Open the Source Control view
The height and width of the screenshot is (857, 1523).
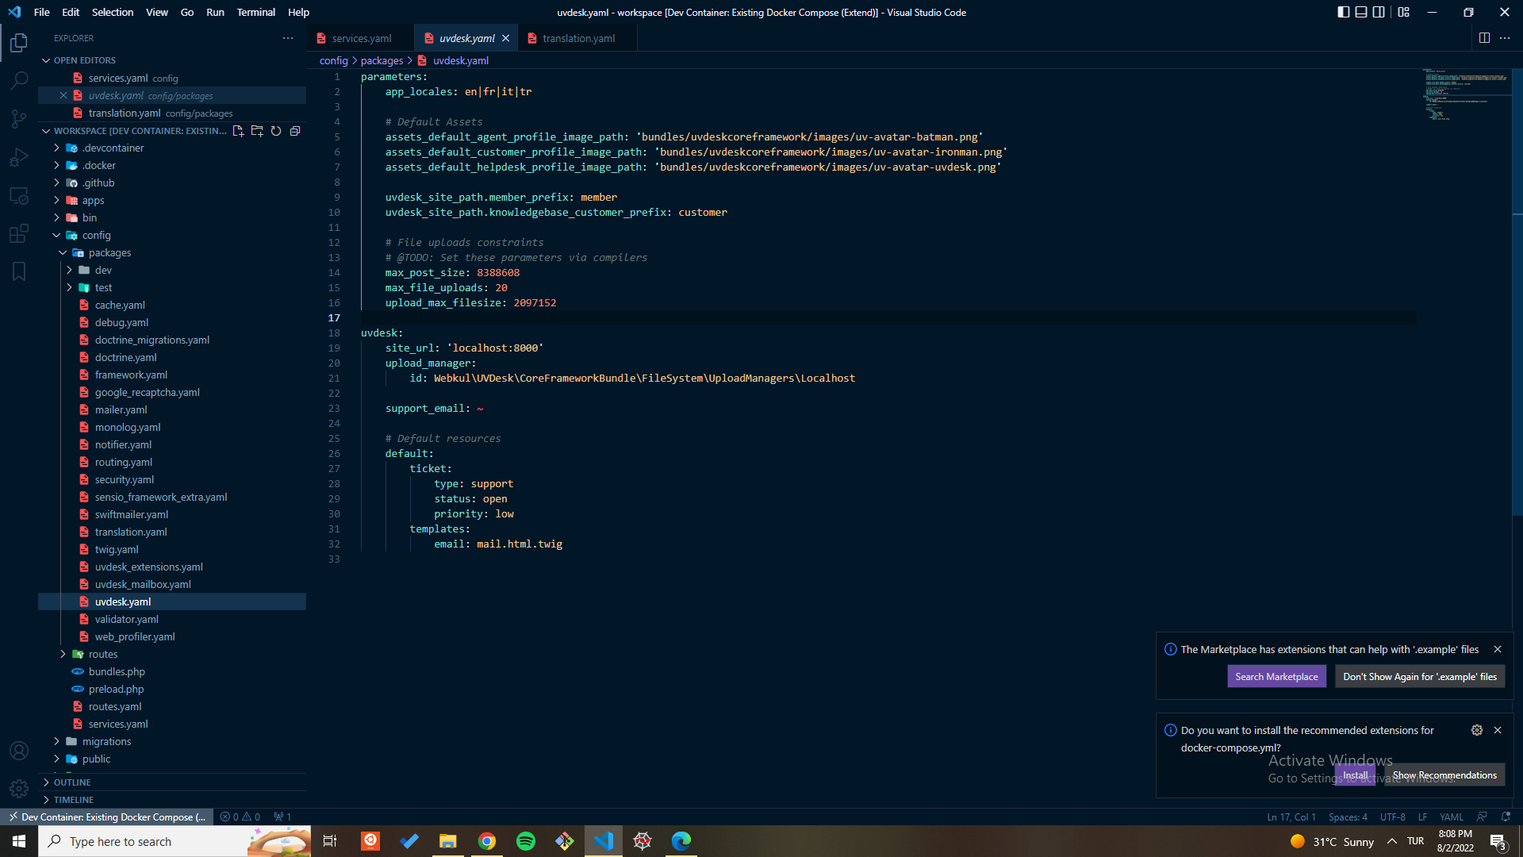[19, 118]
